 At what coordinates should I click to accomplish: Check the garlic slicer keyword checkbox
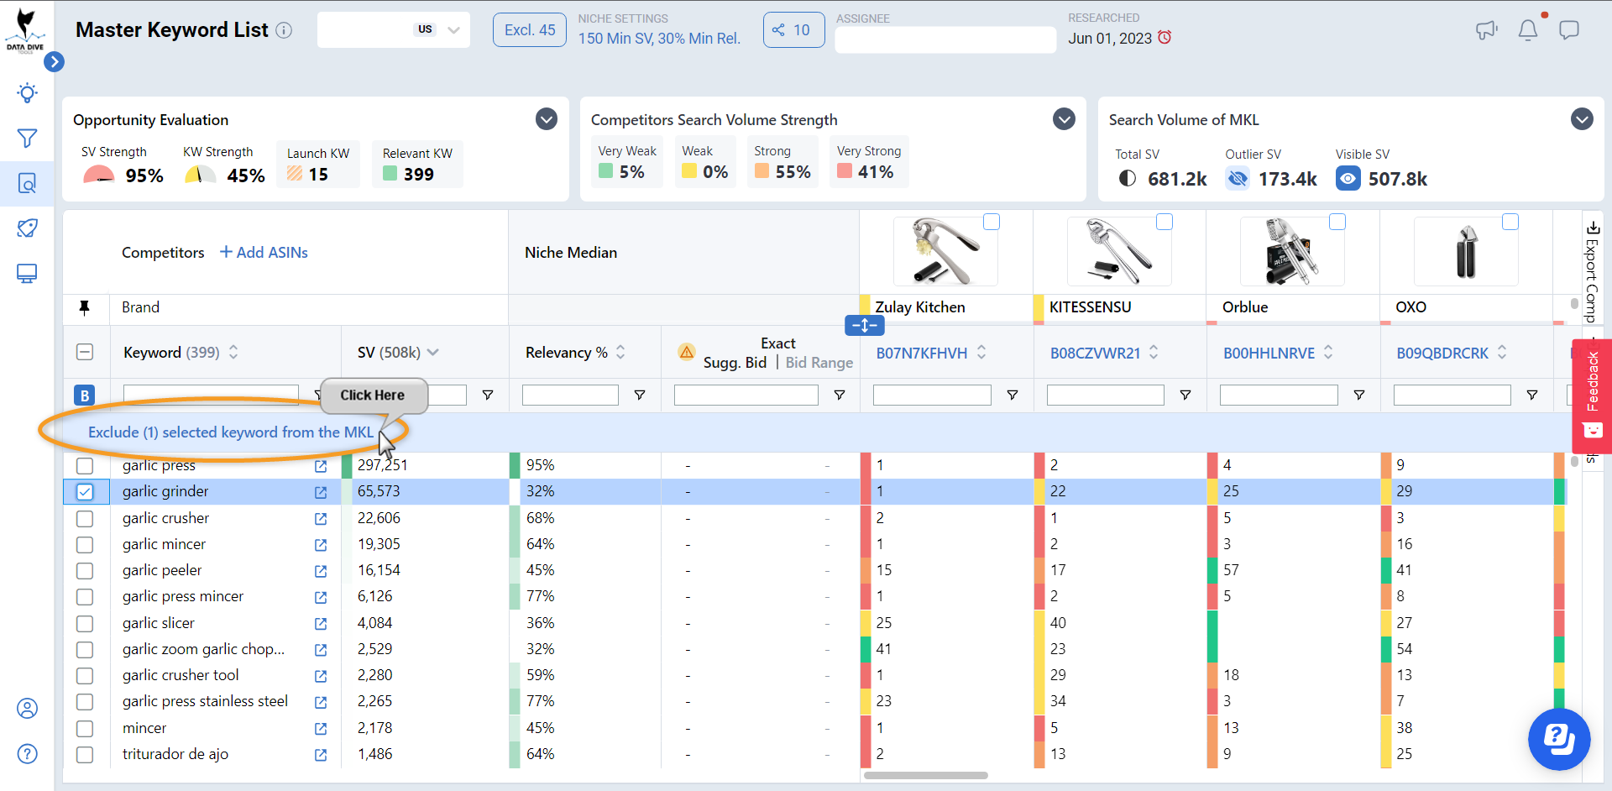click(x=85, y=624)
